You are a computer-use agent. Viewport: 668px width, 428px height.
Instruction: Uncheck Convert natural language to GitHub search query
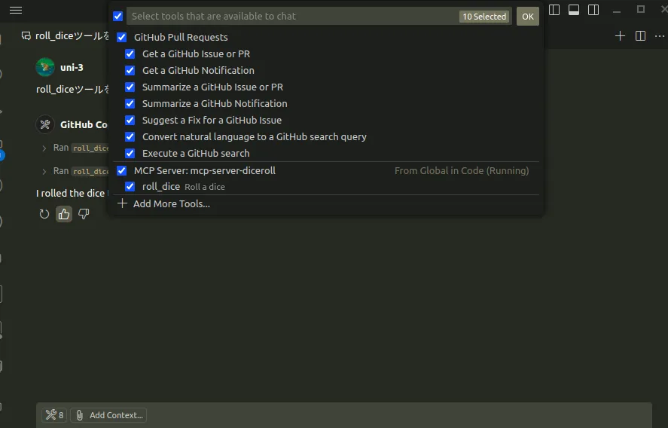click(x=130, y=137)
